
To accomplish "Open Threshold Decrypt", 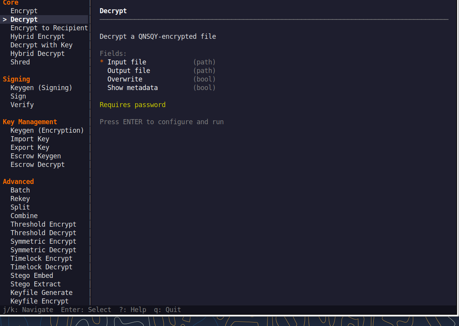I will pos(43,232).
